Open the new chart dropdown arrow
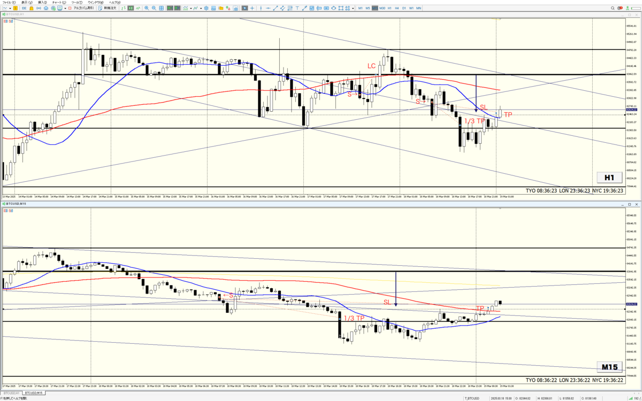Image resolution: width=642 pixels, height=401 pixels. pos(10,8)
